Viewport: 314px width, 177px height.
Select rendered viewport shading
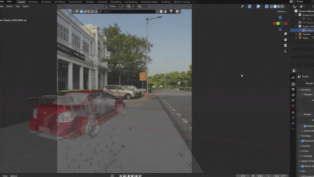click(x=282, y=6)
